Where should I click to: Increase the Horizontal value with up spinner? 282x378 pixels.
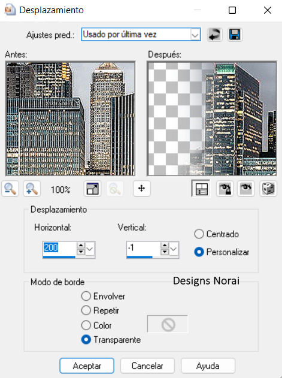[x=81, y=246]
